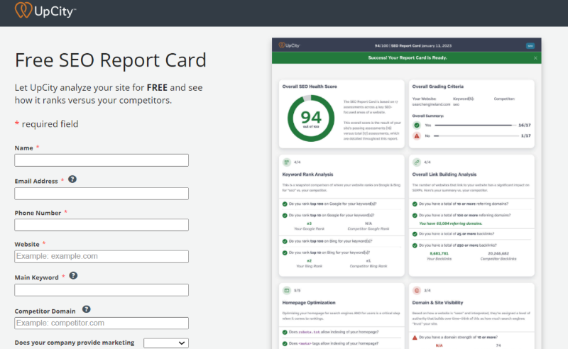
Task: Close the green success banner in preview
Action: [535, 58]
